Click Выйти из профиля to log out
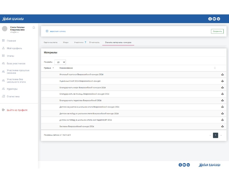The image size is (229, 171). click(x=17, y=110)
